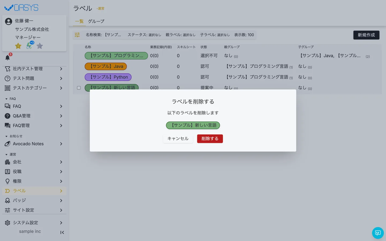Open サイト設定 in the sidebar
The image size is (386, 241).
tap(34, 210)
